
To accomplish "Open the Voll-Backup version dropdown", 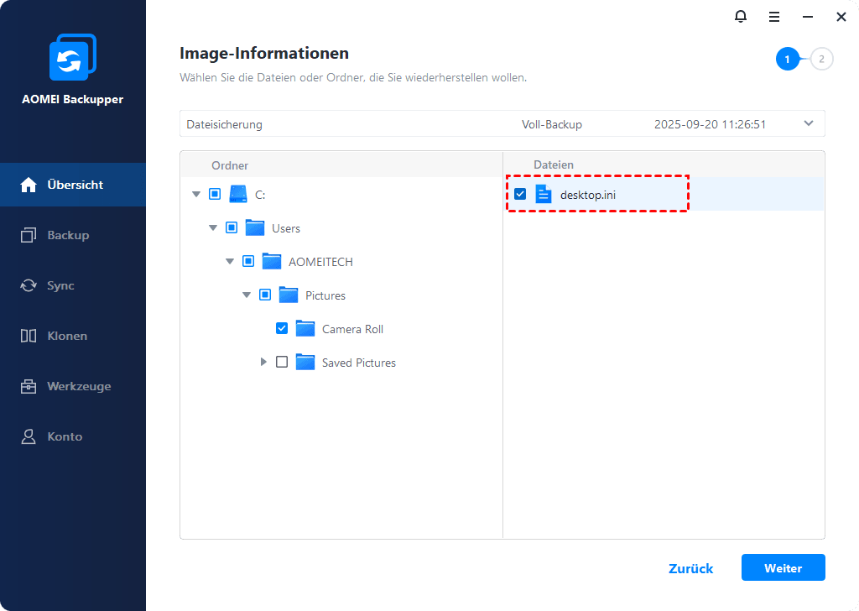I will click(x=808, y=124).
